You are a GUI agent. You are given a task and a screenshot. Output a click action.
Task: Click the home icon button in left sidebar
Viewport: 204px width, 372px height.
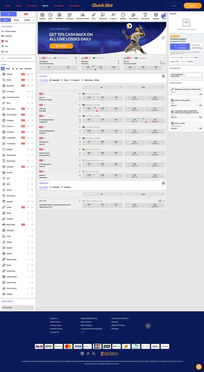8,14
